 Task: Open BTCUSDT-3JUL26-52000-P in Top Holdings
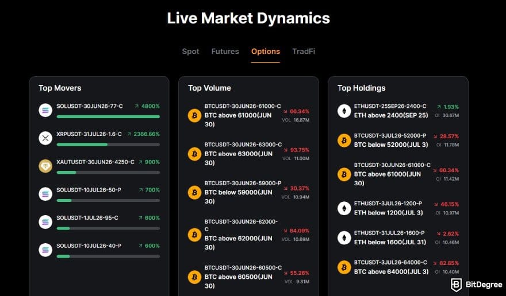(x=390, y=135)
